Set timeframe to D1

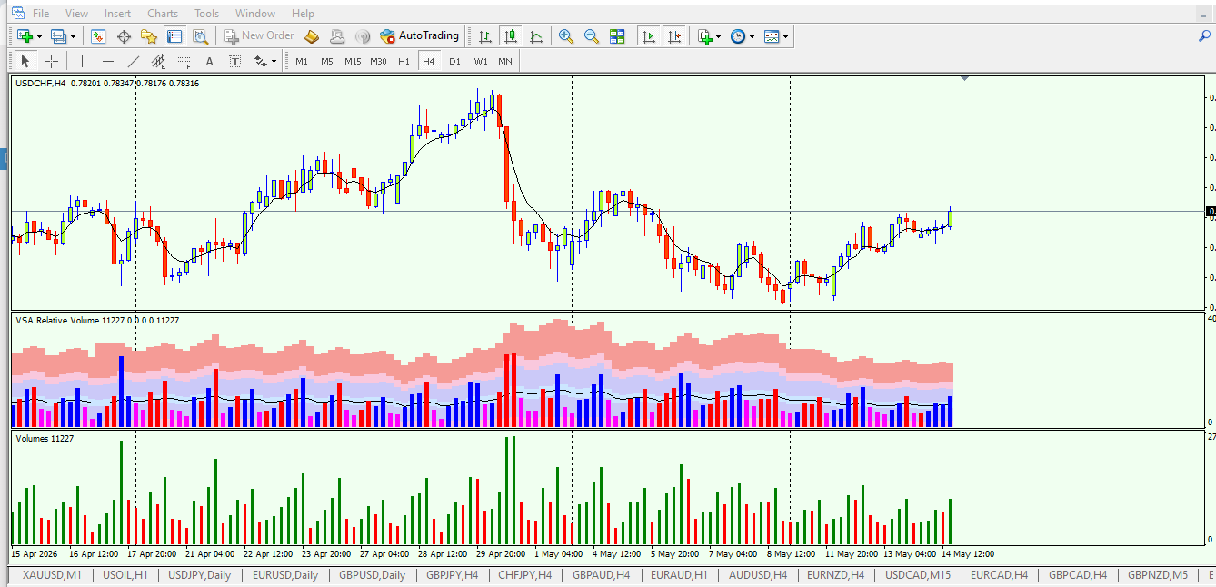[x=454, y=62]
